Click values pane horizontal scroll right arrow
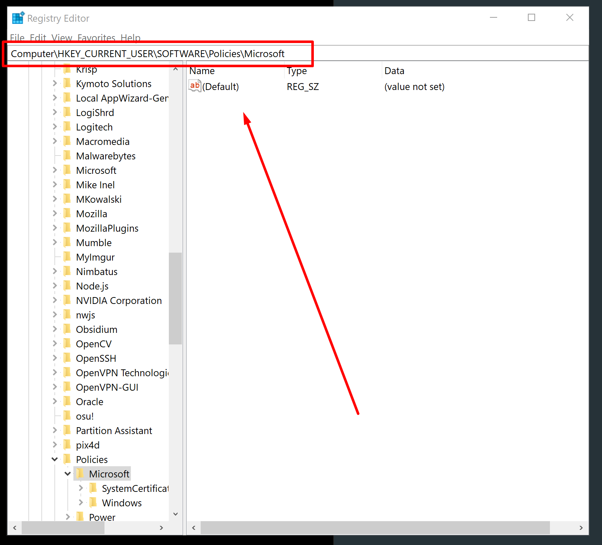The image size is (602, 545). (x=581, y=528)
